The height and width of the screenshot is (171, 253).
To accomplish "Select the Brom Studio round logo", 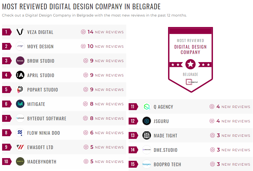I will click(20, 61).
